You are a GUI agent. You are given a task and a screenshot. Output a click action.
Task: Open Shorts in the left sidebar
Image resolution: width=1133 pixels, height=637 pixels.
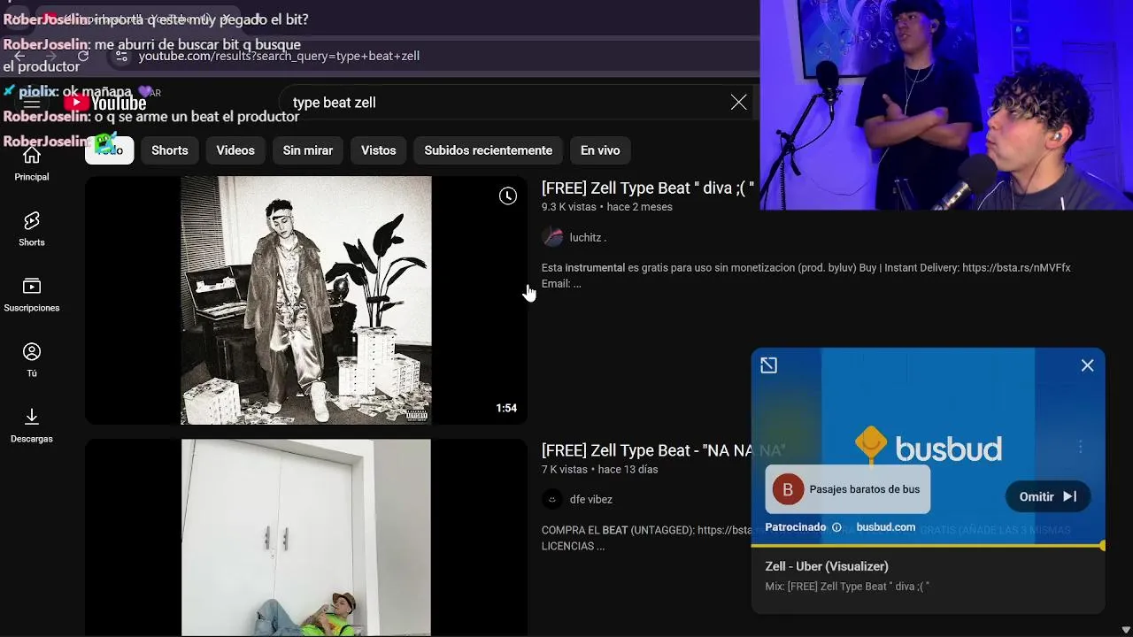tap(32, 229)
